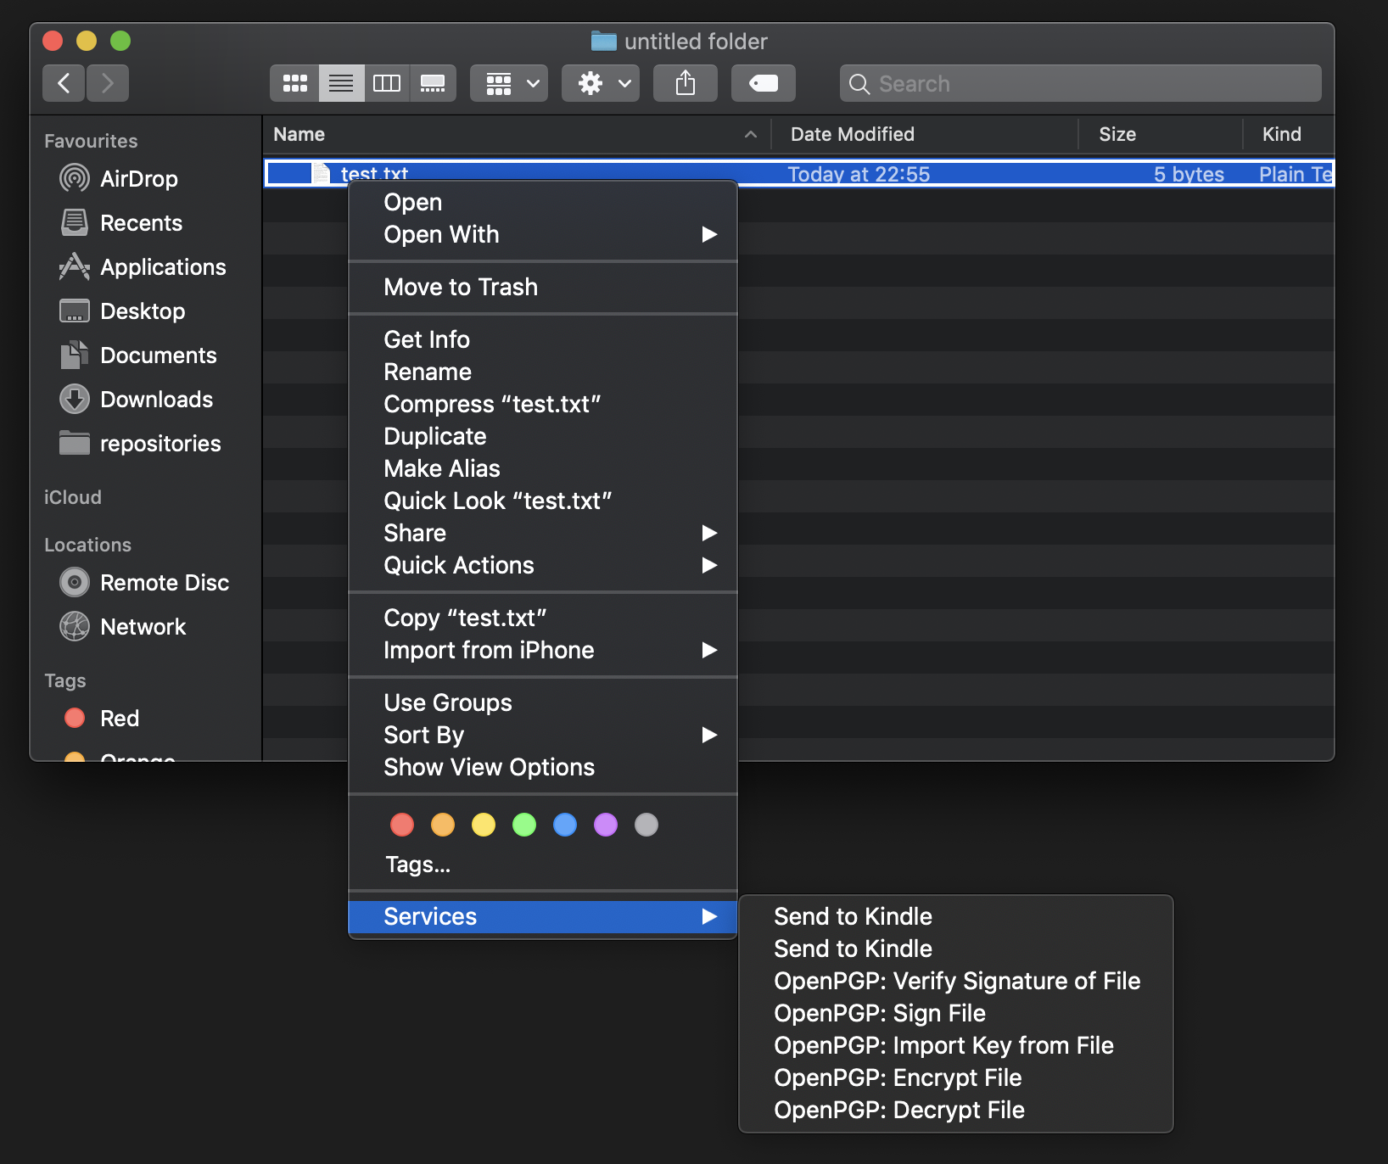Click the Edit Tags toolbar button
The image size is (1388, 1164).
pos(763,83)
